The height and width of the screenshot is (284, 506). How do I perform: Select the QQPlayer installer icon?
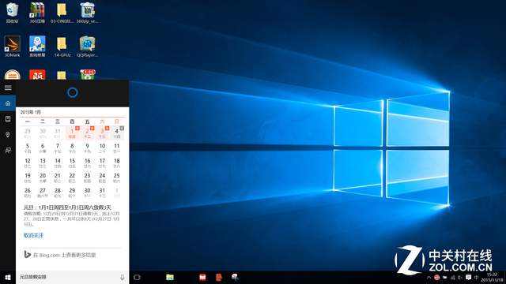click(87, 47)
